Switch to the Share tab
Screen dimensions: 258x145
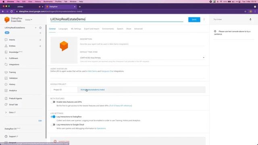(129, 29)
